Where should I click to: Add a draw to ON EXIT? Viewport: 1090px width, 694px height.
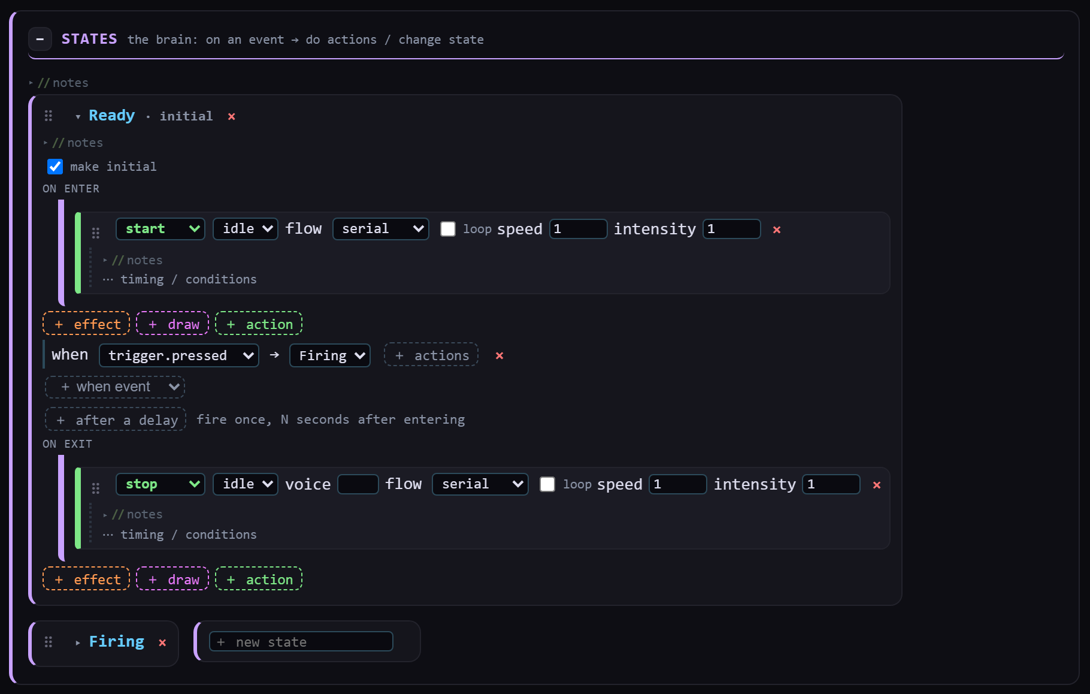[172, 580]
